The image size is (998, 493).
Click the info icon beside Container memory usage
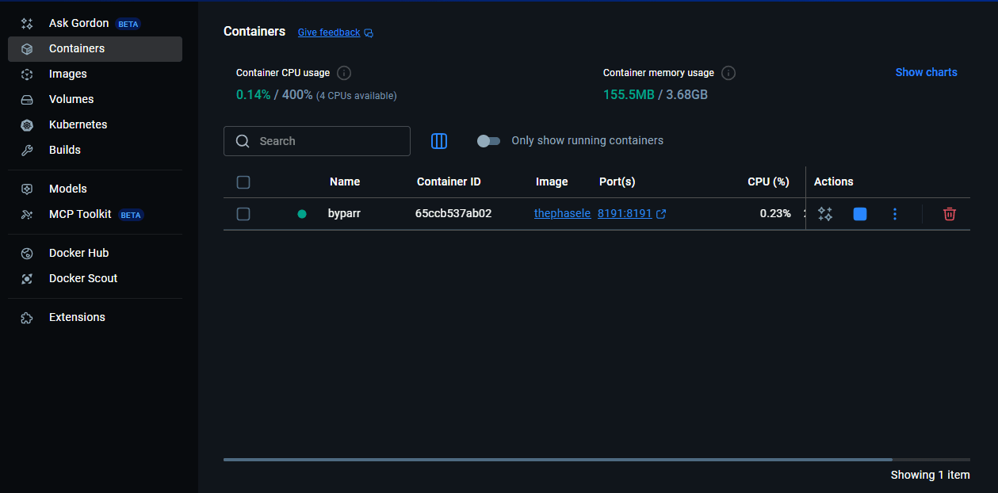pyautogui.click(x=728, y=73)
